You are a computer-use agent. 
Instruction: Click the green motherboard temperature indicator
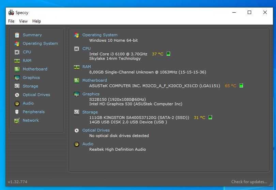click(x=241, y=85)
